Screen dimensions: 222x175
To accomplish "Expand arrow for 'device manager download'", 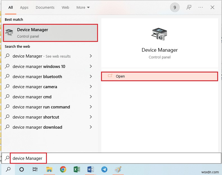I will (x=91, y=127).
